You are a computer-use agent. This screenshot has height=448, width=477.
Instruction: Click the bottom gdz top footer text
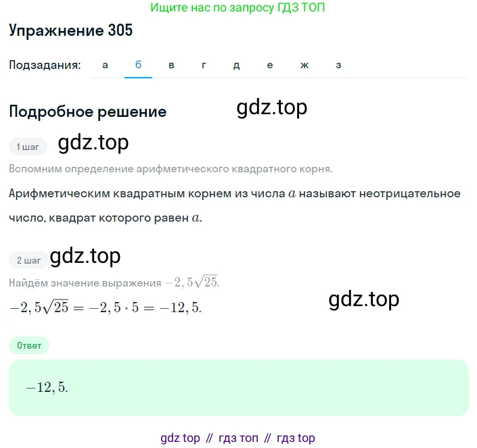point(237,438)
